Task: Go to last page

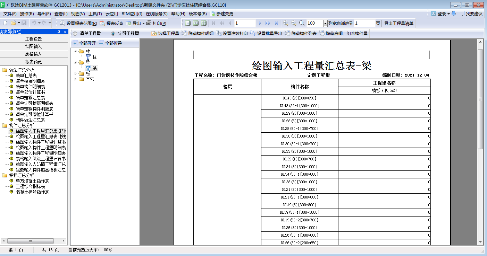Action: [x=276, y=23]
